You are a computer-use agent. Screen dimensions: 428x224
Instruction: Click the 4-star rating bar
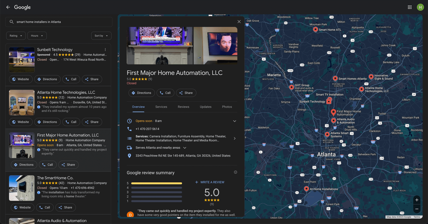pos(156,188)
